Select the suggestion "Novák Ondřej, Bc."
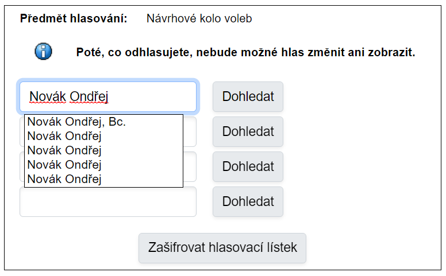 (x=76, y=122)
